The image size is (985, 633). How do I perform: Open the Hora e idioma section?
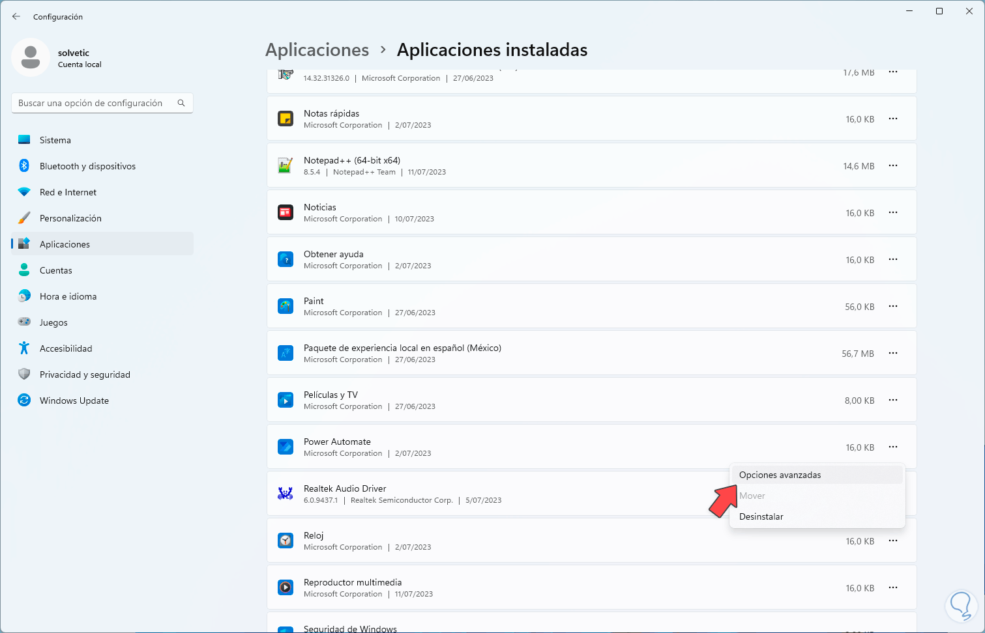tap(102, 296)
